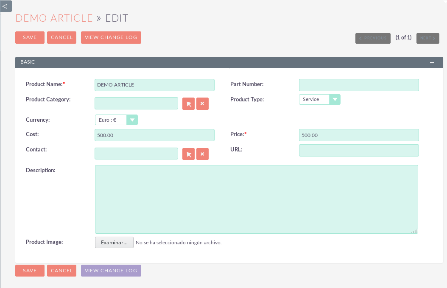Click the Examinar file browse button
This screenshot has width=447, height=288.
[x=114, y=243]
